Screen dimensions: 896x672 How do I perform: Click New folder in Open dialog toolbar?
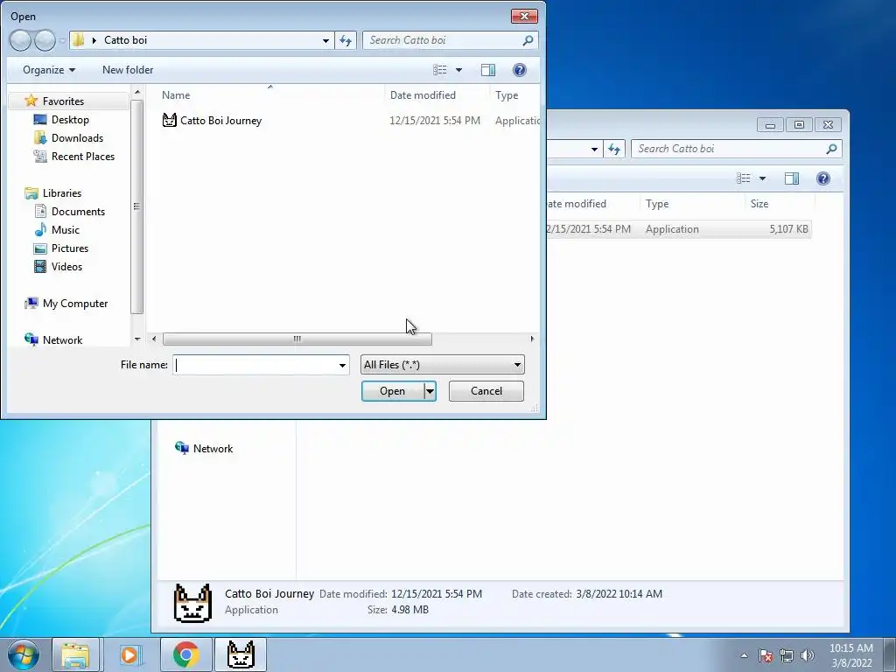(128, 70)
